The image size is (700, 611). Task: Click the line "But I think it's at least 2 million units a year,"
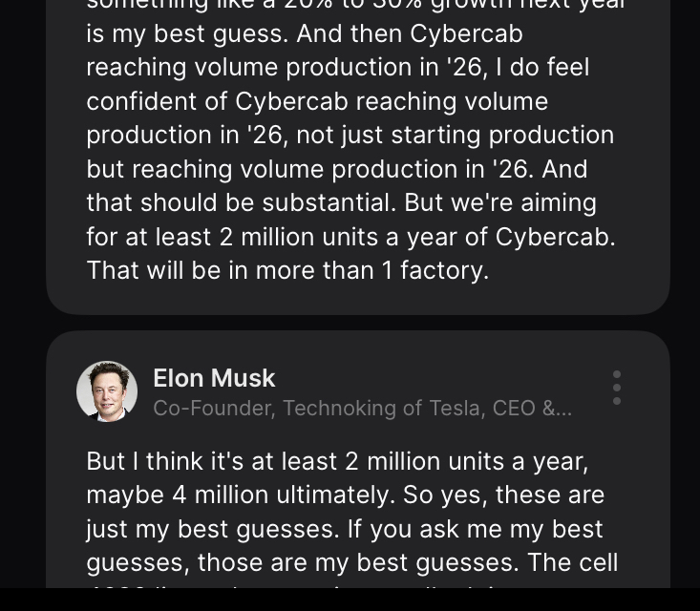pyautogui.click(x=337, y=461)
